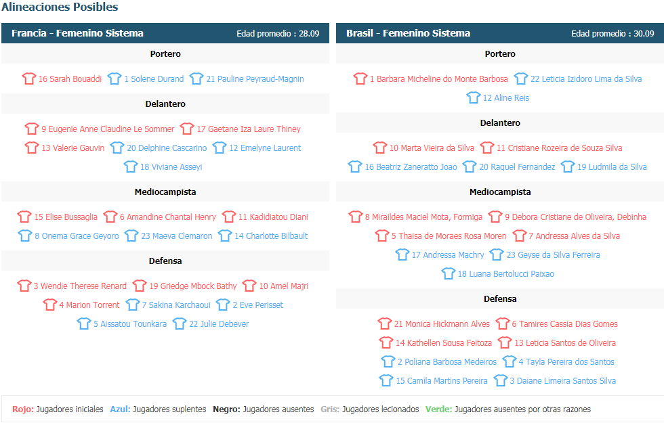
Task: Select player 14 Kathellen Sousa Feitoza
Action: pyautogui.click(x=444, y=343)
